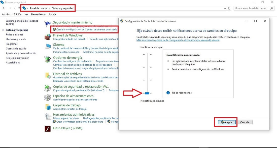
Task: Open the recent locations dropdown arrow
Action: click(15, 8)
